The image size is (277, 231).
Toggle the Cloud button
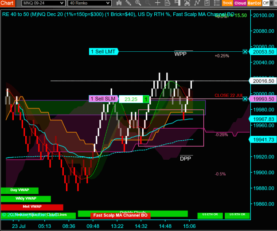(240, 3)
